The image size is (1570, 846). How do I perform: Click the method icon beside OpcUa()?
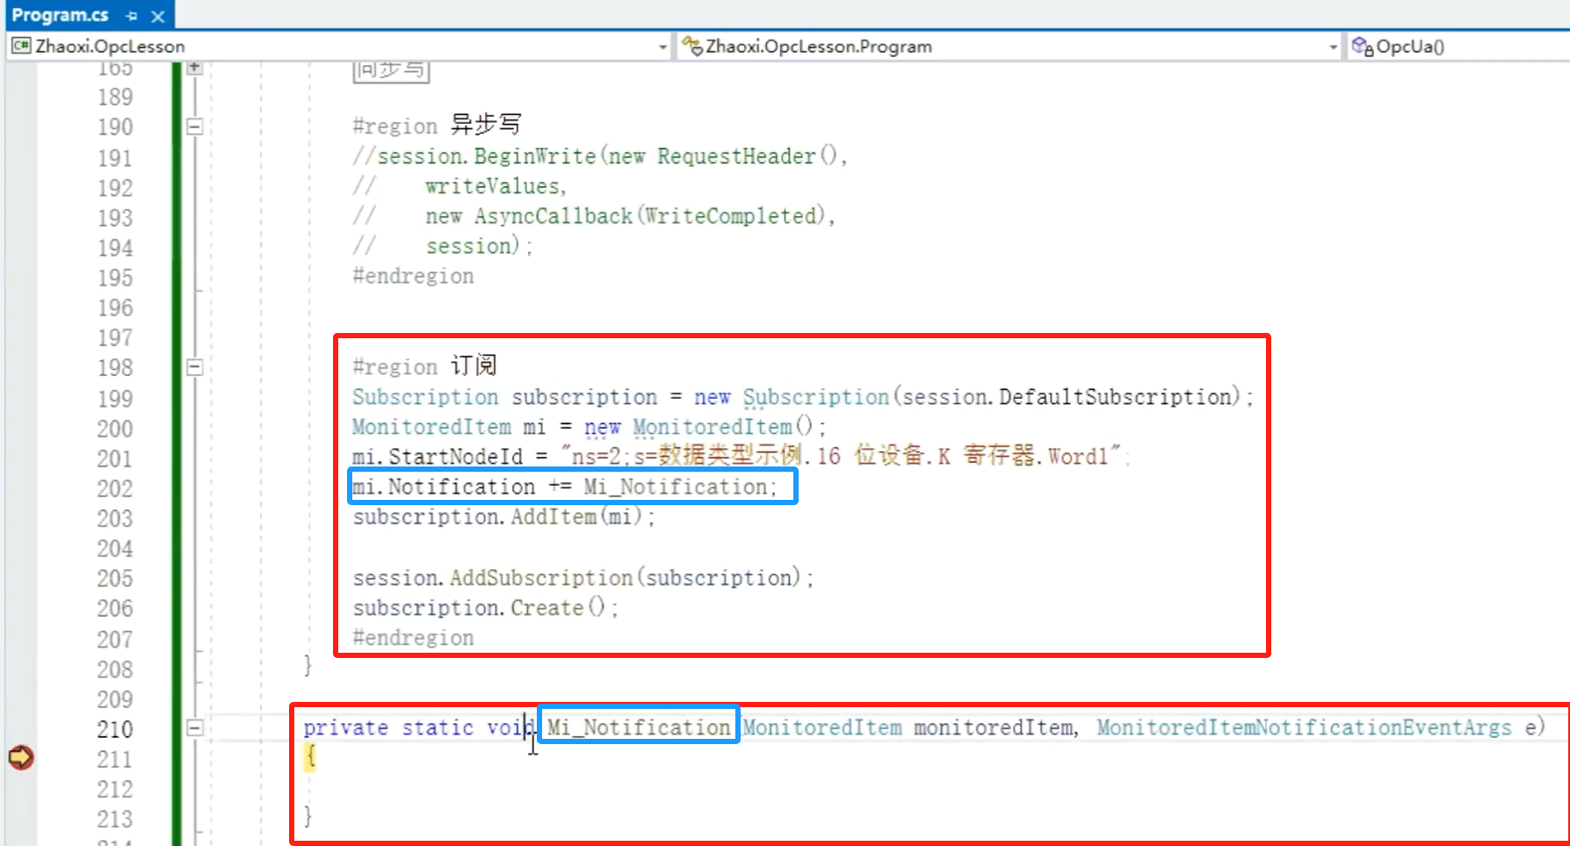pyautogui.click(x=1362, y=46)
